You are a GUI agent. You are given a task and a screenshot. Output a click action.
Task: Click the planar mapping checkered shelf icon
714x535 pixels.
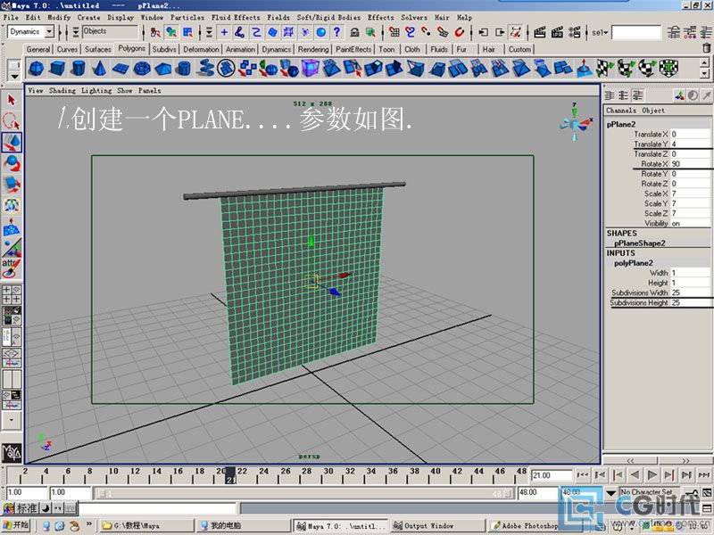pyautogui.click(x=605, y=69)
